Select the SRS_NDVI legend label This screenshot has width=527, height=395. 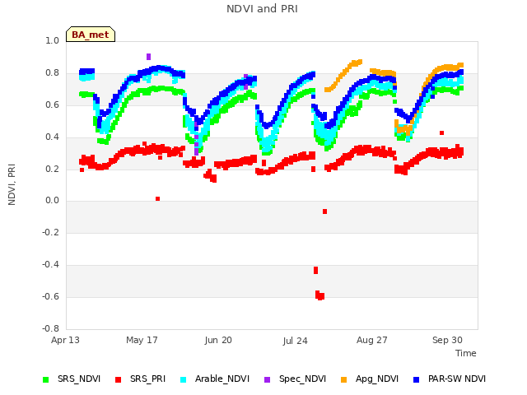pos(79,379)
